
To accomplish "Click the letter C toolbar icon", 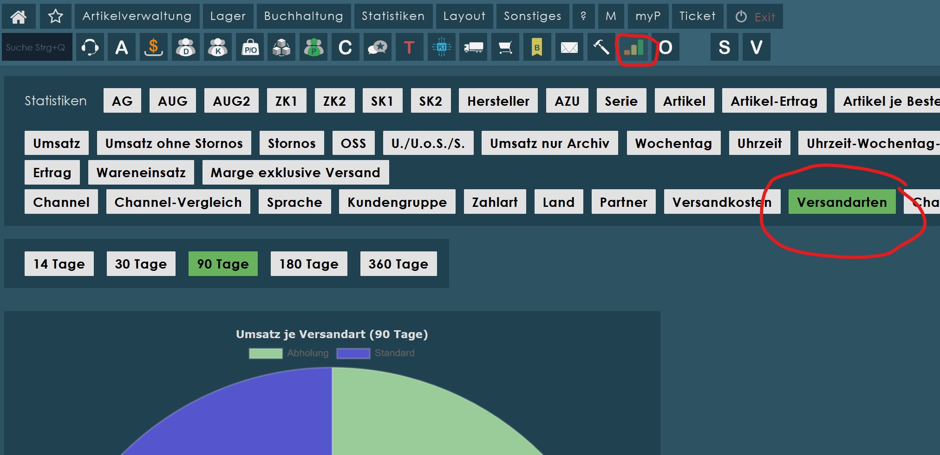I will coord(345,47).
